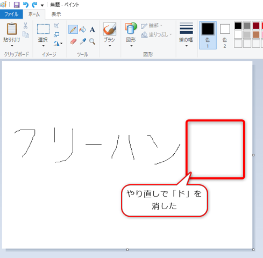Expand the ブラシ brushes dropdown

click(x=110, y=46)
